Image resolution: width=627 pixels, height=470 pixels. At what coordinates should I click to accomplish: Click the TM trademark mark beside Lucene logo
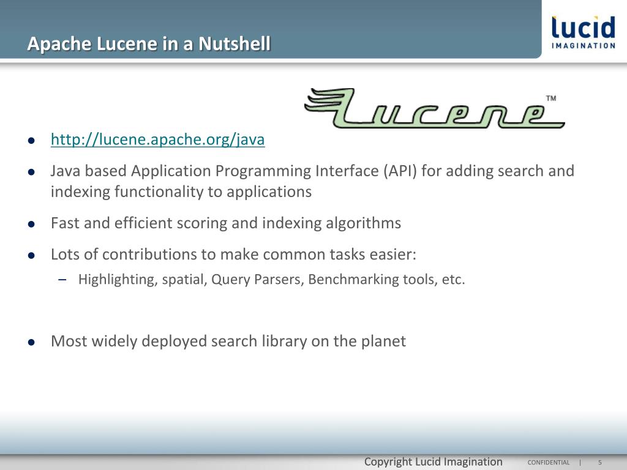[x=551, y=99]
